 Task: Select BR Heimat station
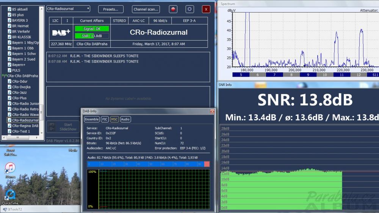coord(20,26)
